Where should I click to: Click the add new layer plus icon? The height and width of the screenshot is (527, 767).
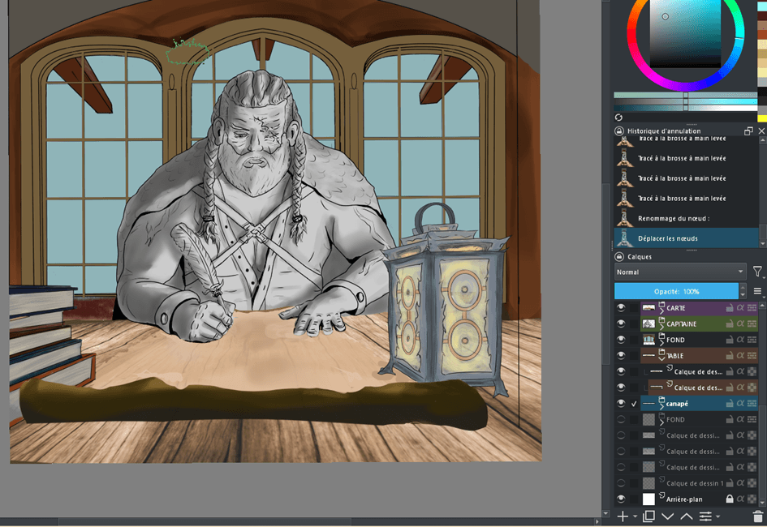tap(623, 516)
